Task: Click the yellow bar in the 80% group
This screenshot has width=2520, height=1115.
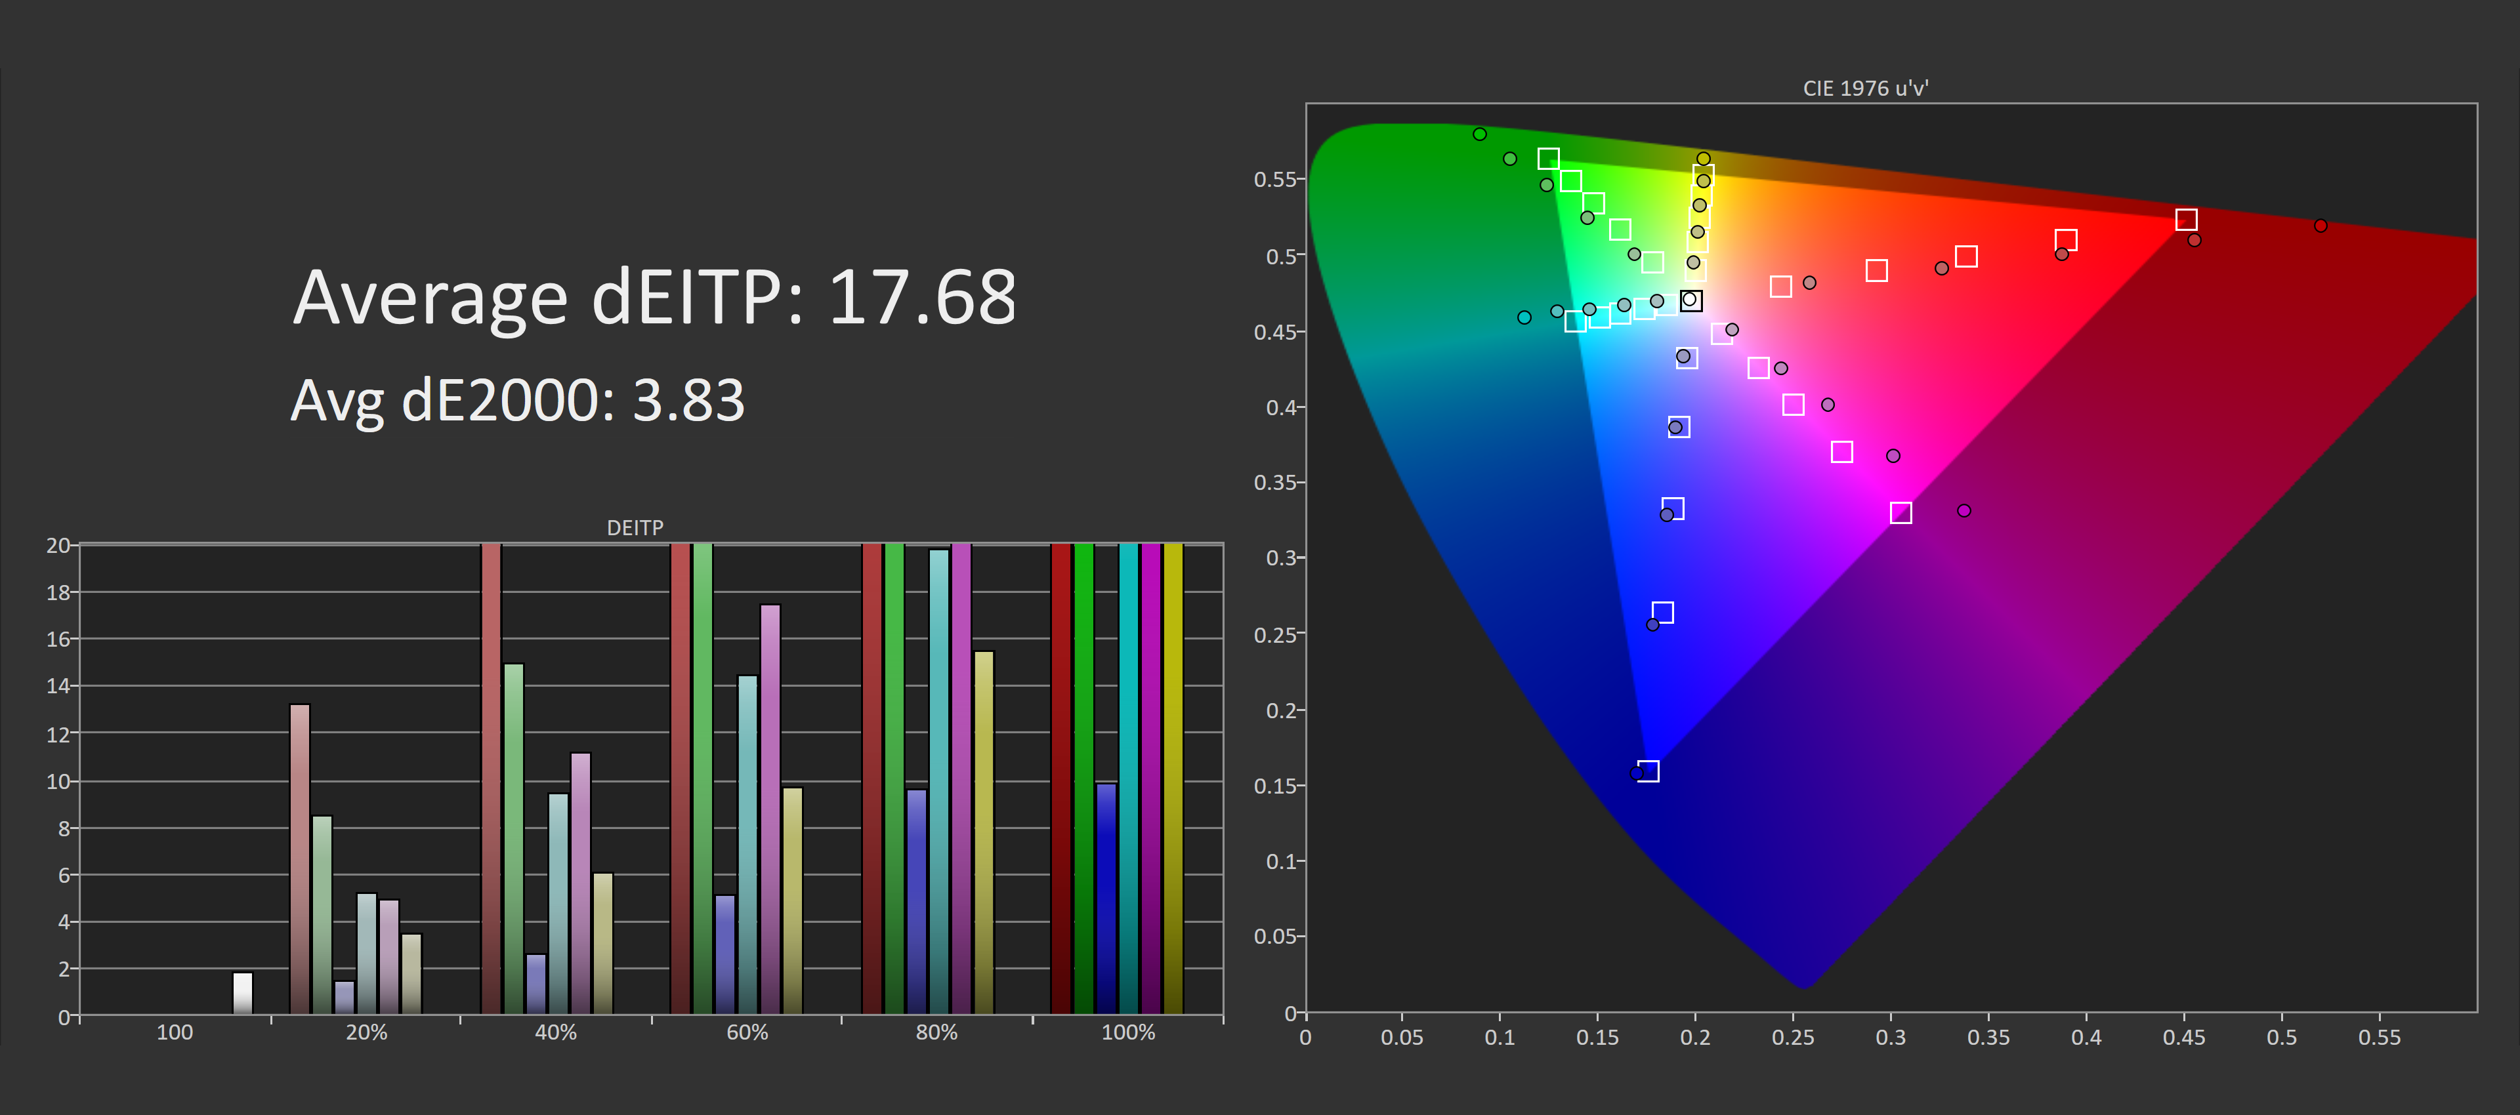Action: click(x=983, y=832)
